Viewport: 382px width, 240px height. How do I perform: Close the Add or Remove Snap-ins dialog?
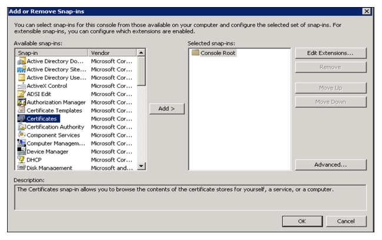coord(367,11)
